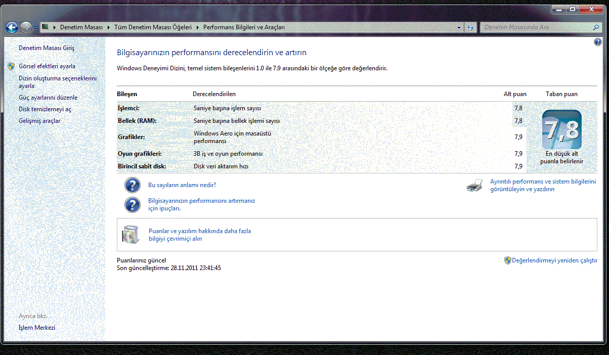This screenshot has width=609, height=355.
Task: Click 3B iş ve oyun performansı text
Action: click(228, 153)
